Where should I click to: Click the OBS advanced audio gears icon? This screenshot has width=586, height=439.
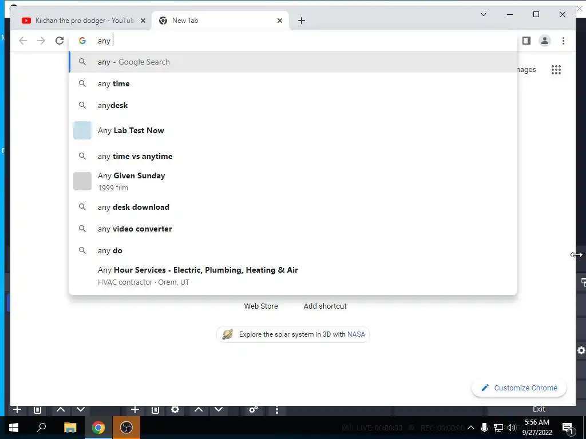click(253, 410)
